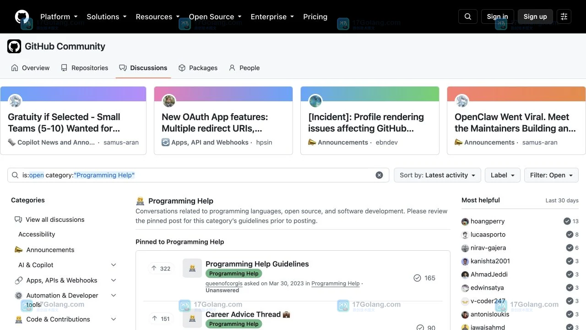The width and height of the screenshot is (586, 330).
Task: Click v-coder247 username in Most helpful
Action: click(488, 301)
